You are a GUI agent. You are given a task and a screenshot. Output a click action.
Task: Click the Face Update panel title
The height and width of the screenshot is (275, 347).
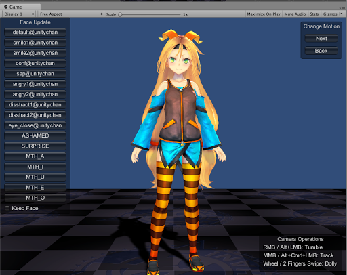[35, 22]
